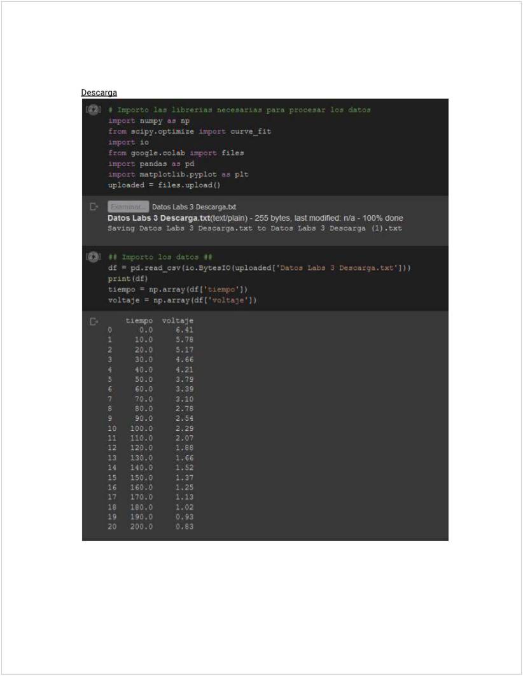Screen dimensions: 523x676
Task: Click the dataframe output toggle icon
Action: point(94,321)
